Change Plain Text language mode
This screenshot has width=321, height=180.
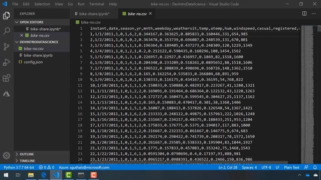click(x=291, y=167)
